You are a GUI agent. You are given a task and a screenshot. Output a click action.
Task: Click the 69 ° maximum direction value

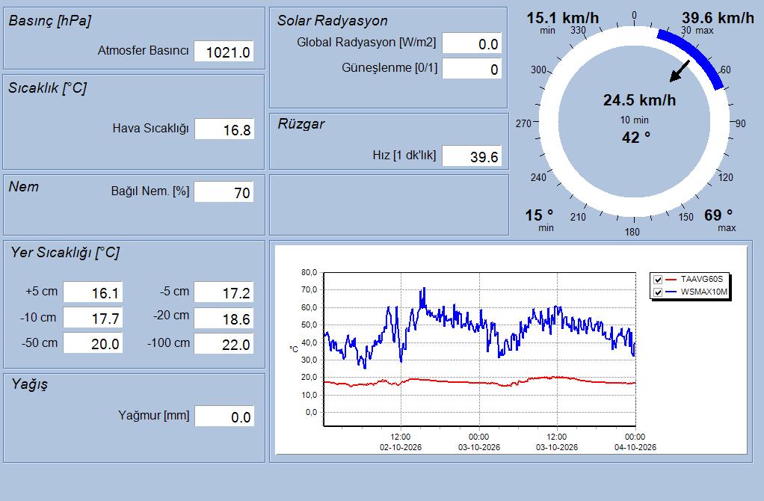click(x=718, y=215)
